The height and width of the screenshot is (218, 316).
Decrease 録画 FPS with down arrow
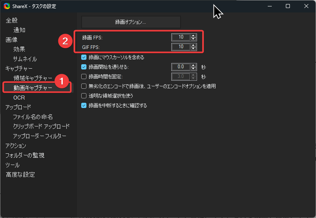pyautogui.click(x=194, y=39)
